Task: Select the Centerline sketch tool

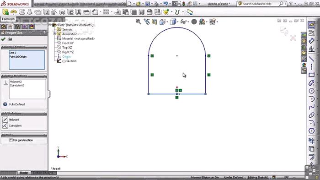Action: pos(311,67)
